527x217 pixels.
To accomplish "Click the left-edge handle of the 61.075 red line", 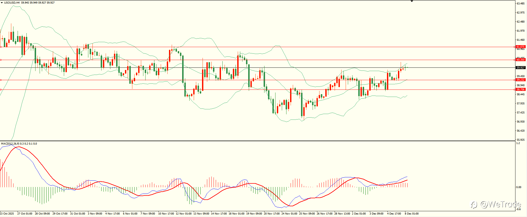I will point(1,47).
